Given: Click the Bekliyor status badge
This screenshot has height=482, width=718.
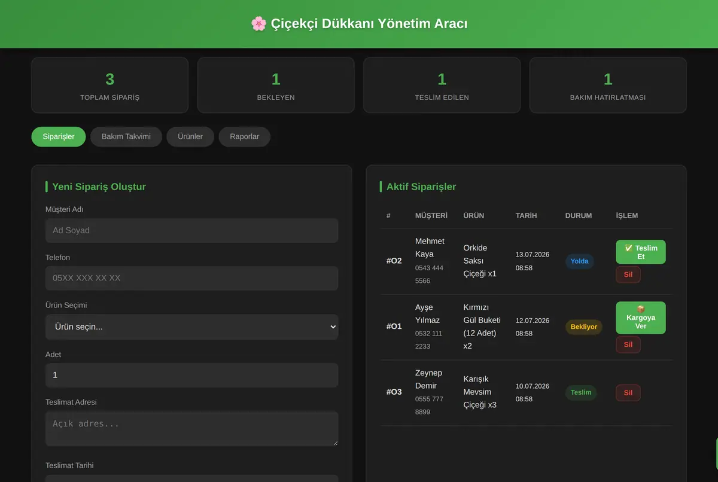Looking at the screenshot, I should pyautogui.click(x=583, y=327).
